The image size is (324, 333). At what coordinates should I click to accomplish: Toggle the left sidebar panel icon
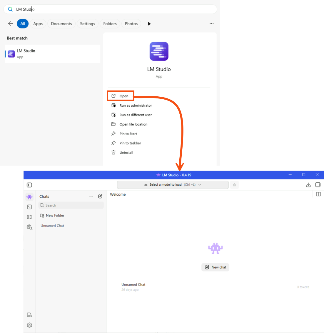click(x=29, y=185)
